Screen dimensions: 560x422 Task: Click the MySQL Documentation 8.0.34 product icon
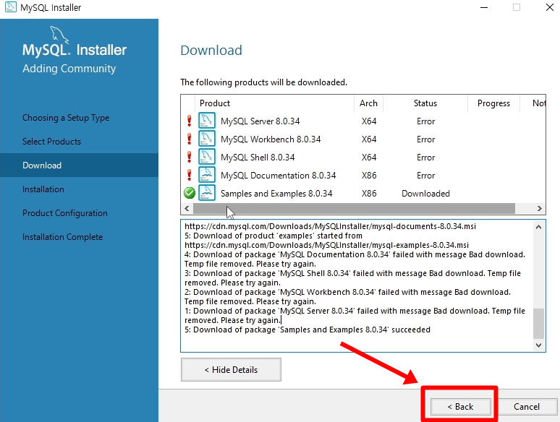[207, 175]
